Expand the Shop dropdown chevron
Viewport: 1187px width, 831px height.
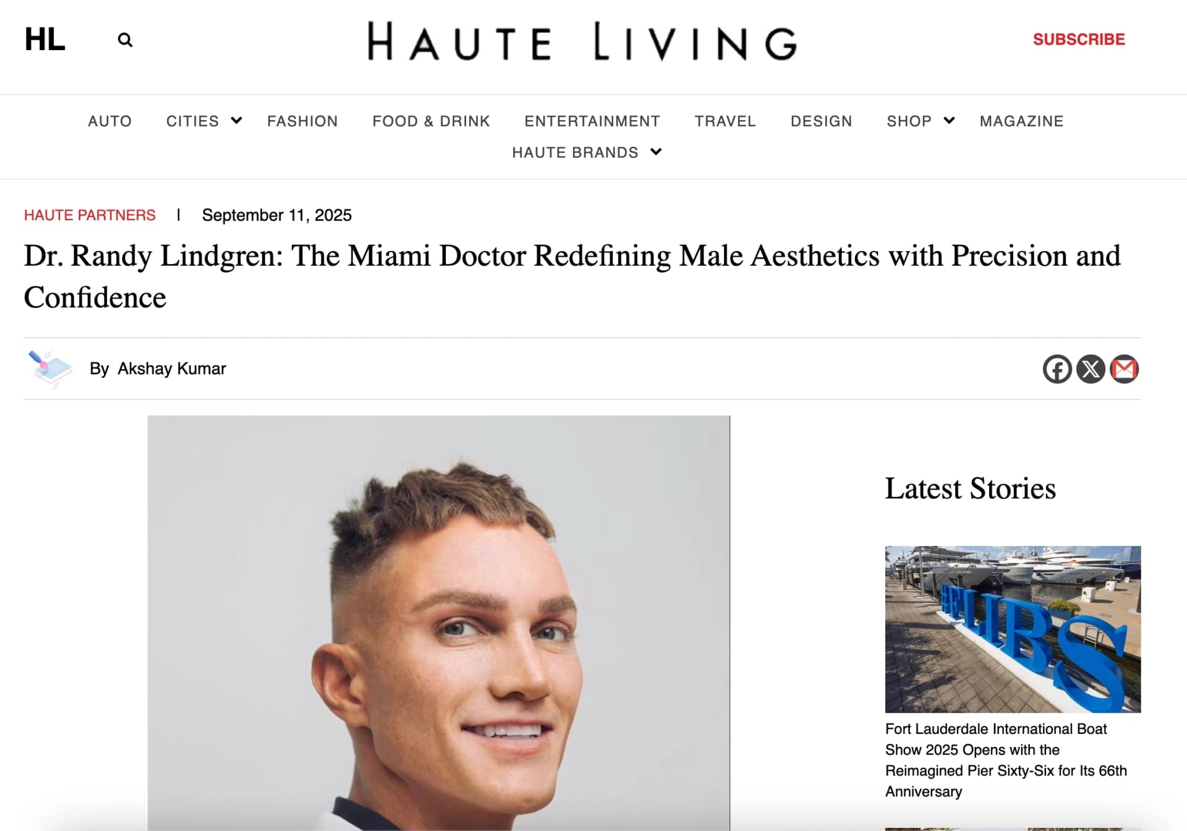[x=949, y=121]
